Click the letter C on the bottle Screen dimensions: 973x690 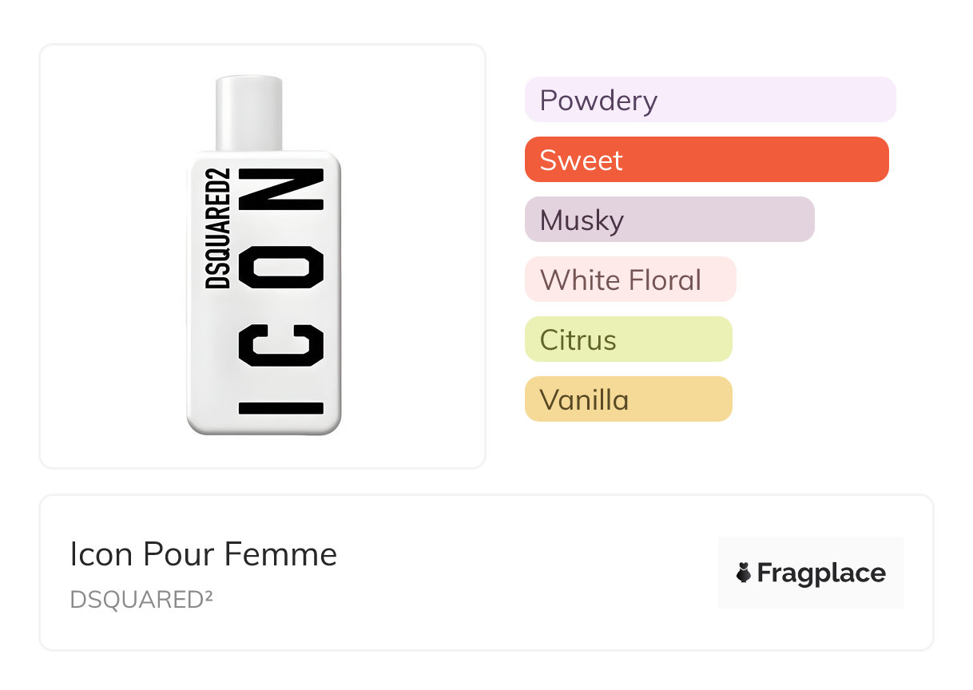coord(281,344)
